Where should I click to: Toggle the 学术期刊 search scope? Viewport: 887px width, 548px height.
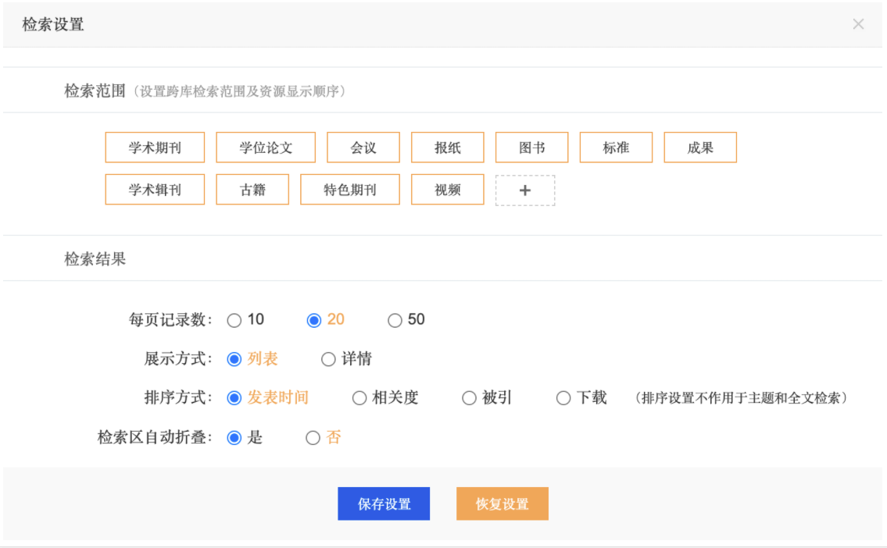pos(154,147)
